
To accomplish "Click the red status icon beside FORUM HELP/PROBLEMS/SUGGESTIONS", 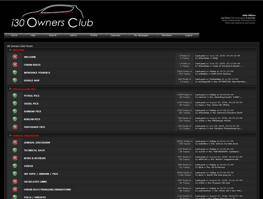I will 15,189.
